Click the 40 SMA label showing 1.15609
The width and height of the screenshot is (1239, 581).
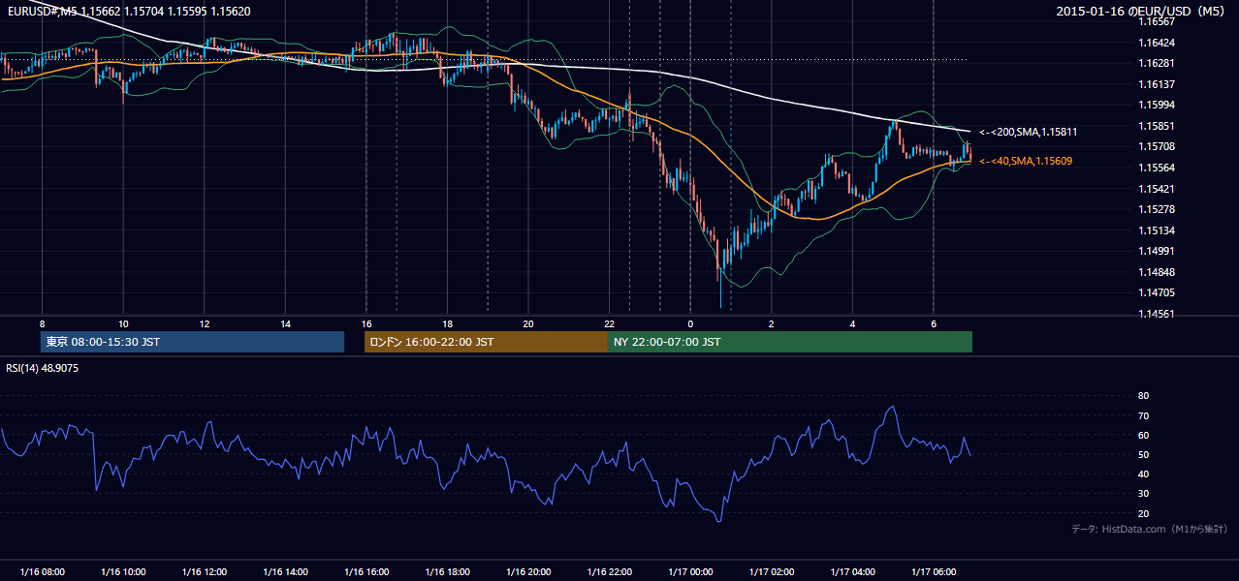point(1025,161)
